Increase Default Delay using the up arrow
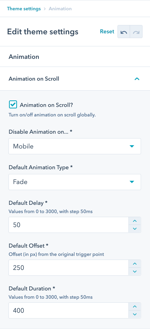150x329 pixels. 134,221
